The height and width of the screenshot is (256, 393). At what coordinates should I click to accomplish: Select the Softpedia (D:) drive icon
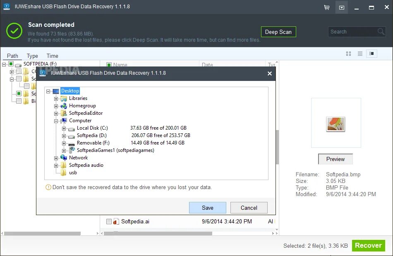click(72, 136)
